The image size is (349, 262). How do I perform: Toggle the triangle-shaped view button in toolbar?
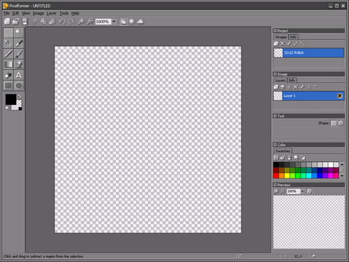point(140,22)
